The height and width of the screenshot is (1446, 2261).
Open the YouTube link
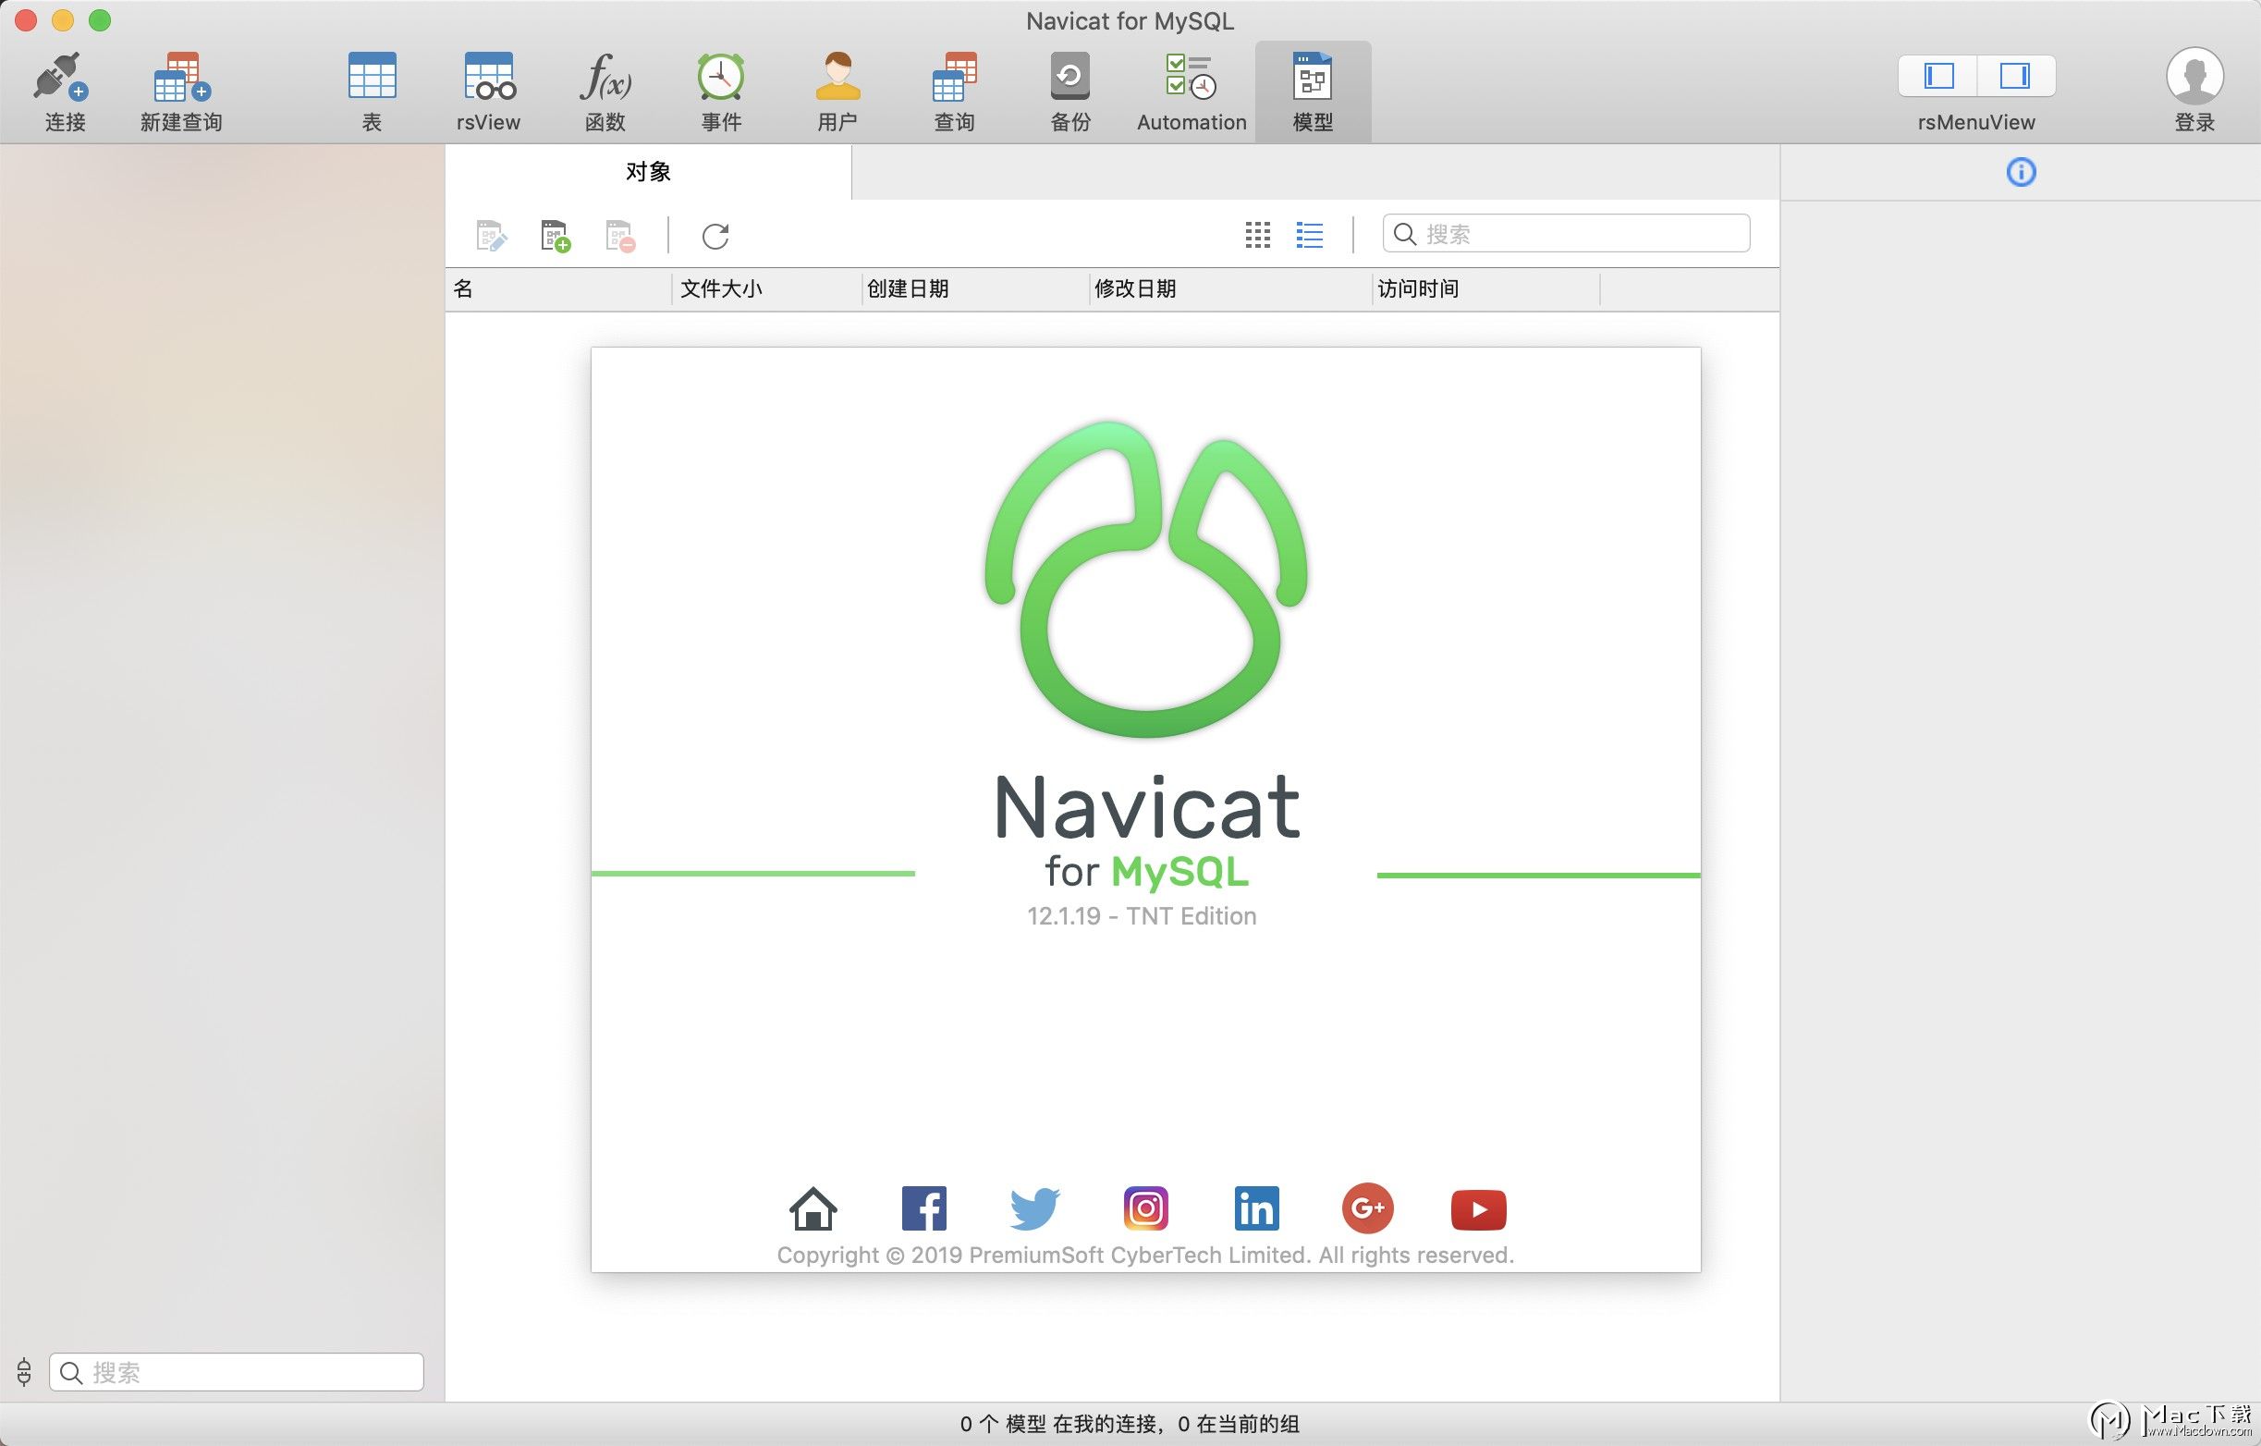1478,1209
